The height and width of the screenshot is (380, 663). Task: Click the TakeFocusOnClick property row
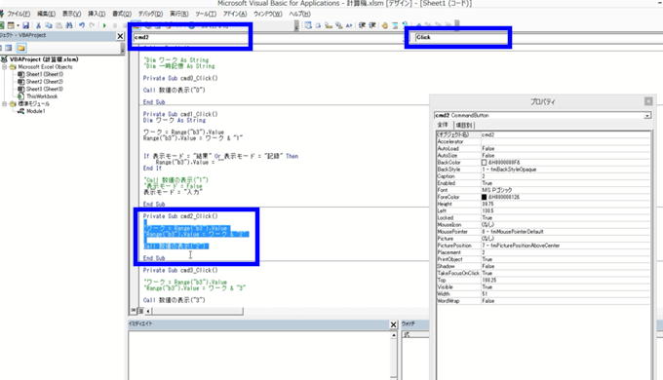point(543,273)
